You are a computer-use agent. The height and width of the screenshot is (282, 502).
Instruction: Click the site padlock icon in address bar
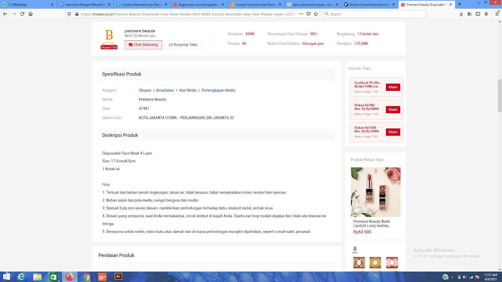coord(77,14)
